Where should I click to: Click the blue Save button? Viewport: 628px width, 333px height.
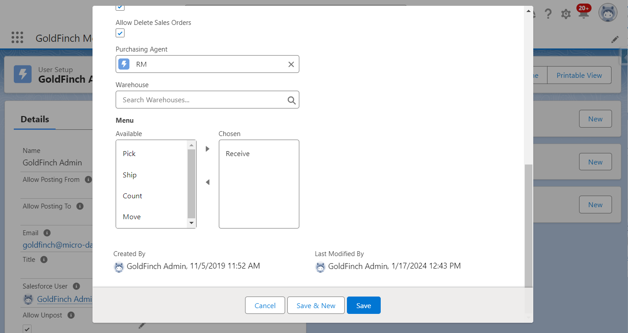click(364, 305)
